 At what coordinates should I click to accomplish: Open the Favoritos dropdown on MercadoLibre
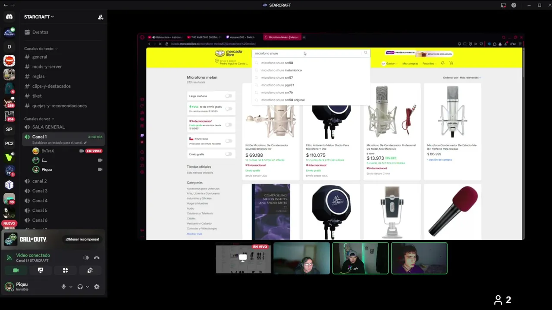coord(429,63)
